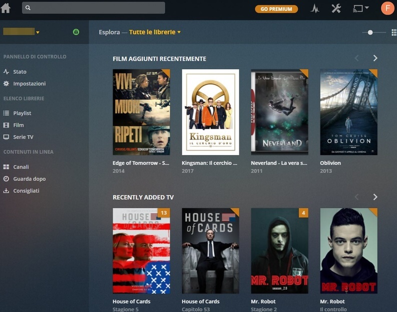Click the Consigliati download icon

coord(7,190)
